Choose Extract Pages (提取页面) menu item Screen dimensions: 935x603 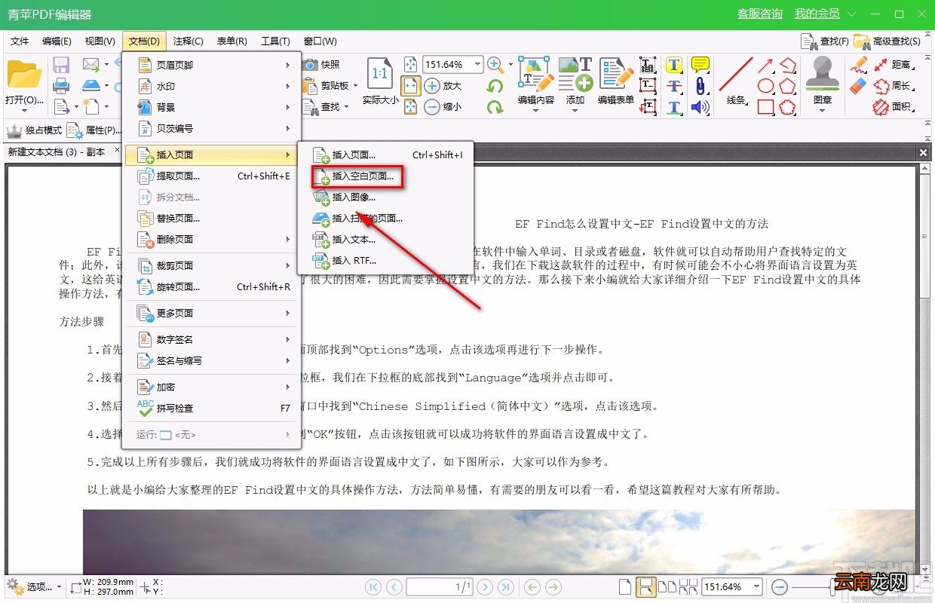[x=212, y=176]
